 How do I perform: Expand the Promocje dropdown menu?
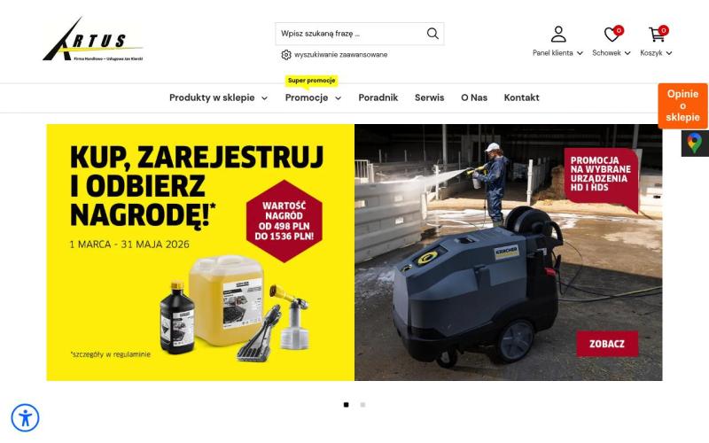click(313, 97)
